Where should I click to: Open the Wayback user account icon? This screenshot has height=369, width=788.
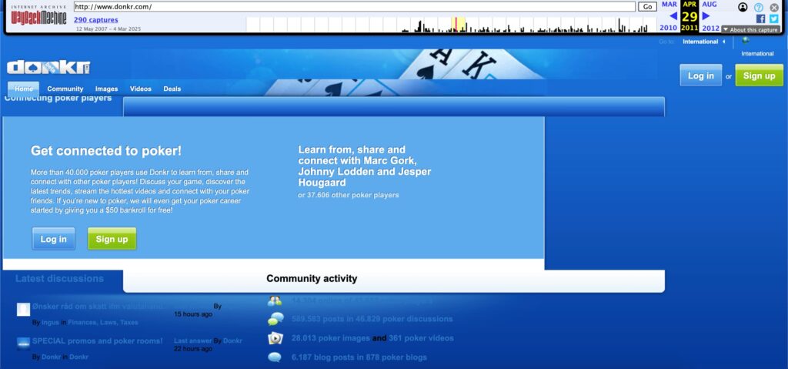[743, 7]
